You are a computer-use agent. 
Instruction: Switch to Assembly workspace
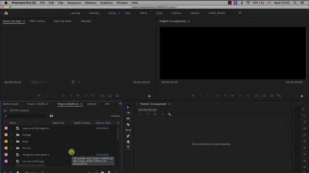point(94,13)
